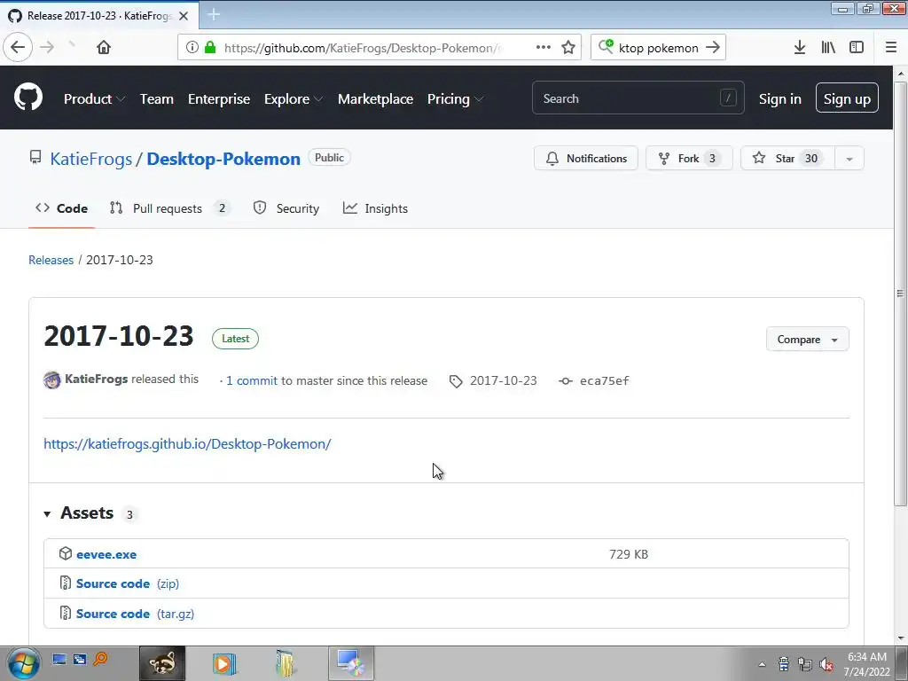Click the Notifications button
Viewport: 908px width, 681px height.
pyautogui.click(x=586, y=158)
